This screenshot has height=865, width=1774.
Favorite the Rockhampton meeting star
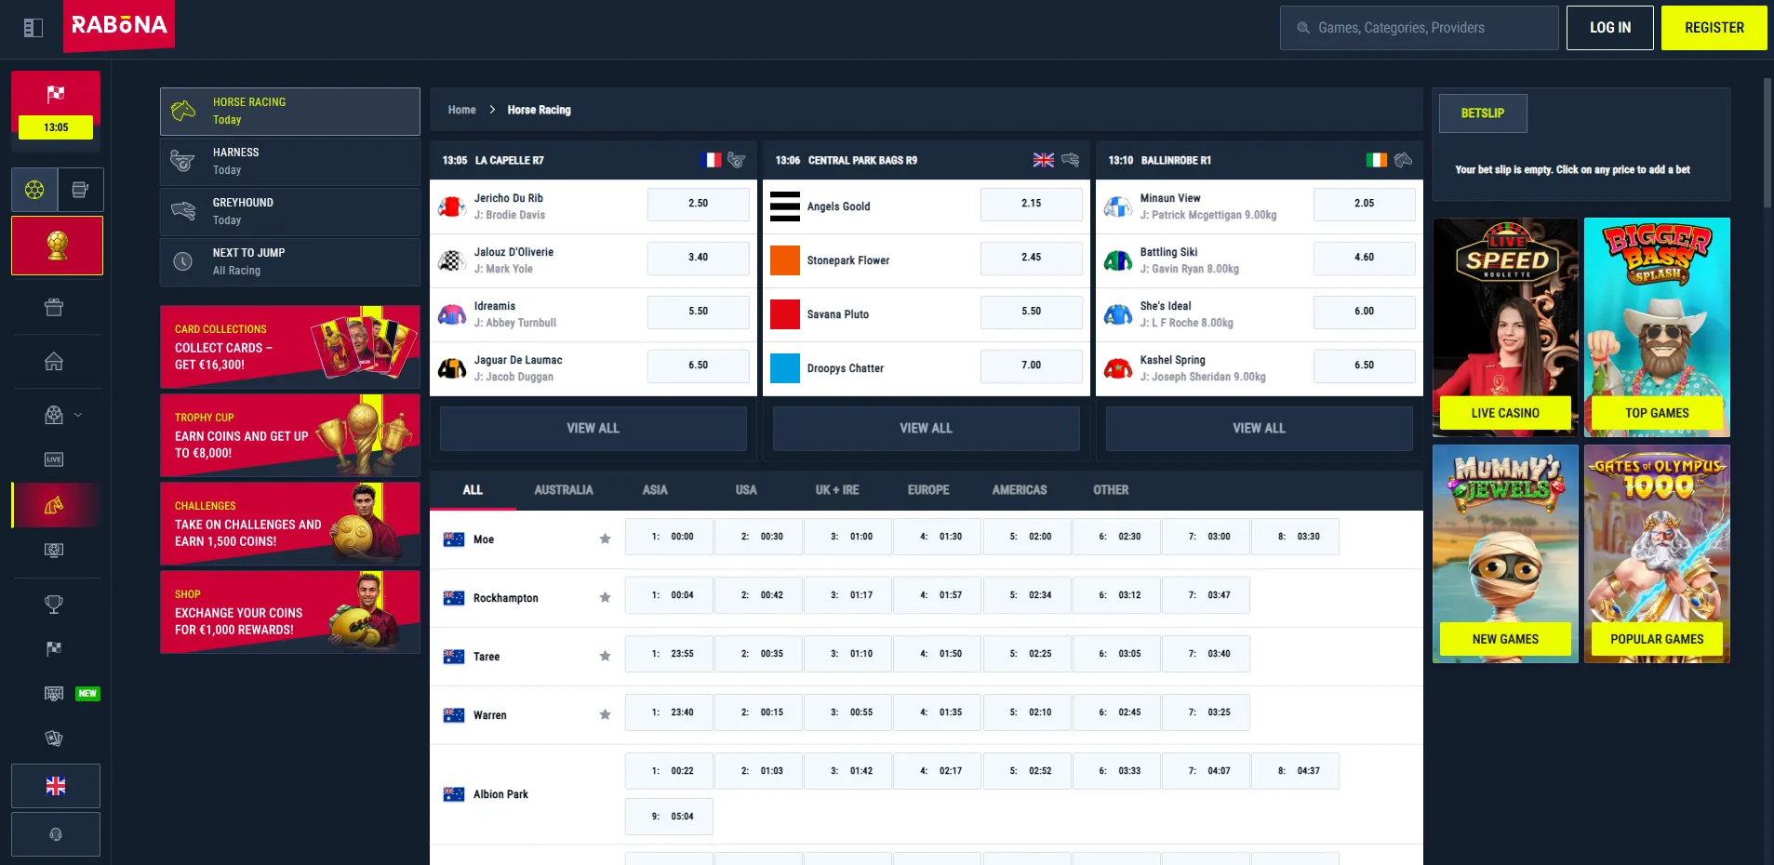605,597
